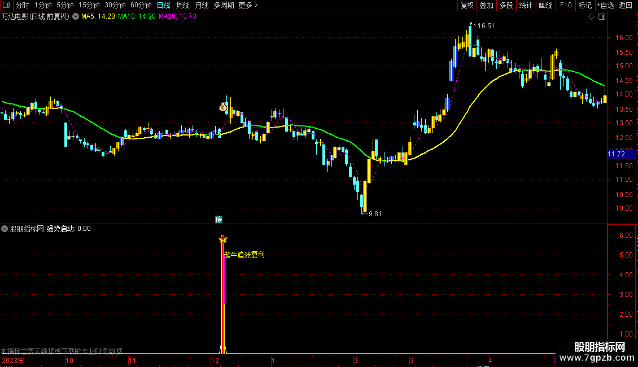The height and width of the screenshot is (367, 638).
Task: Click 返回 to go back
Action: (626, 5)
